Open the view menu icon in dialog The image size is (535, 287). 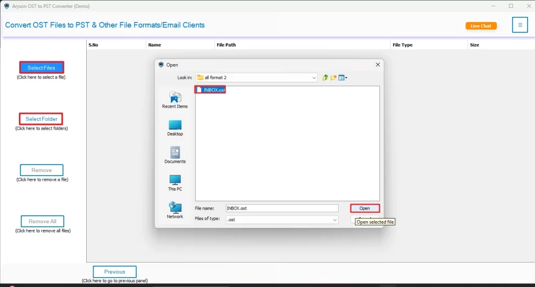343,77
